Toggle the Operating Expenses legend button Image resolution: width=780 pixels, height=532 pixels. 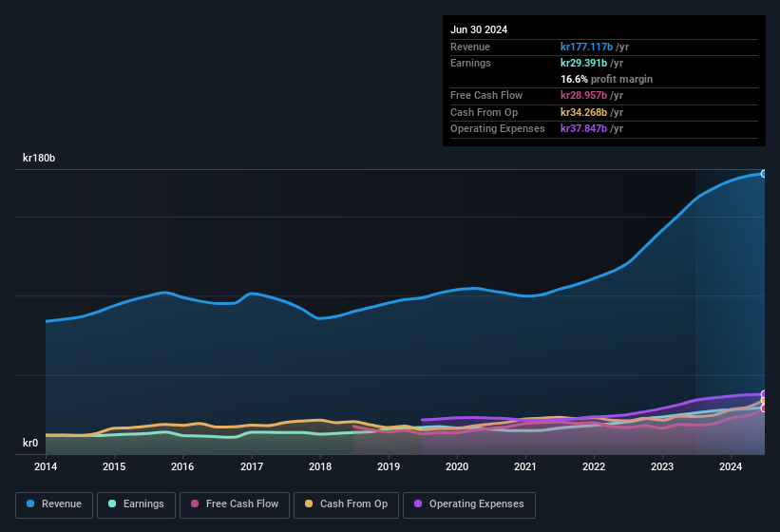(469, 504)
